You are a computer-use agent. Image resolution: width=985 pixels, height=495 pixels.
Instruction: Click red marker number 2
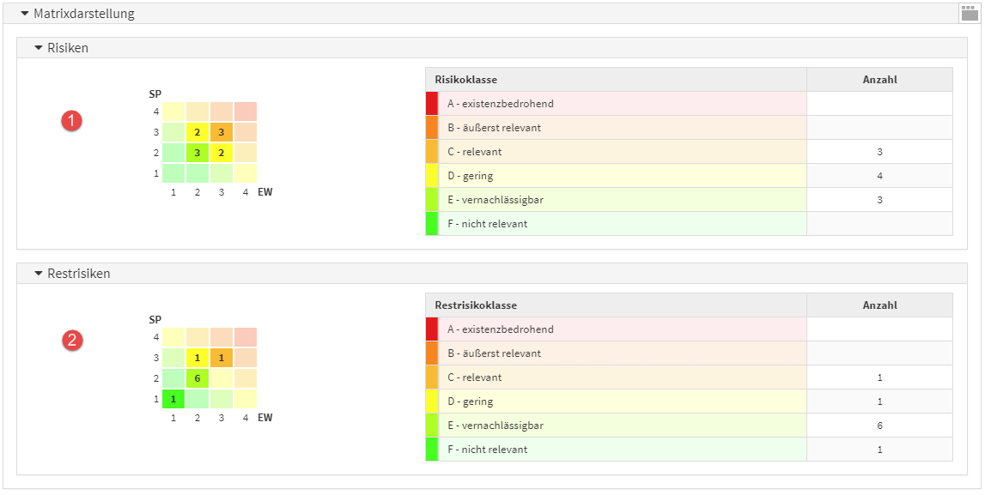point(72,341)
